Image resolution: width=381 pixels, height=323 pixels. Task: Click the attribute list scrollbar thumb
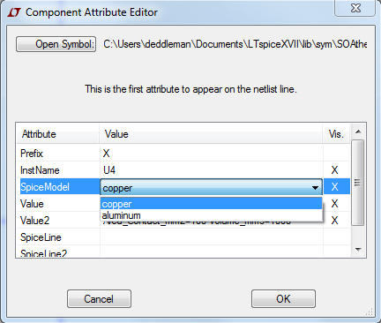(358, 183)
